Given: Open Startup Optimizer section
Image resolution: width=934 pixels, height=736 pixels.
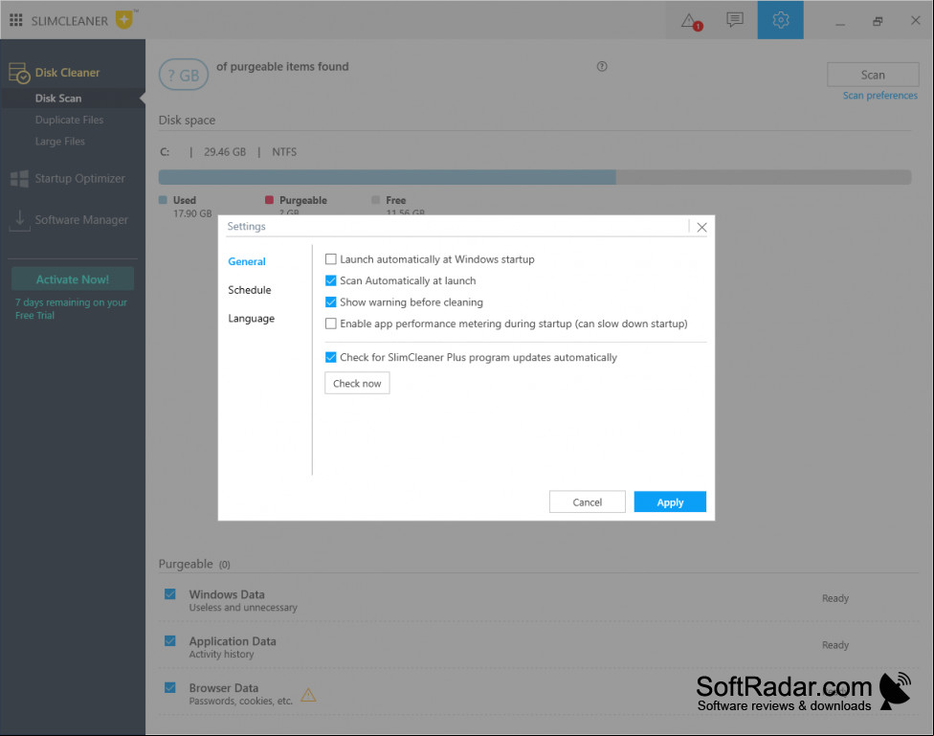Looking at the screenshot, I should (x=79, y=179).
